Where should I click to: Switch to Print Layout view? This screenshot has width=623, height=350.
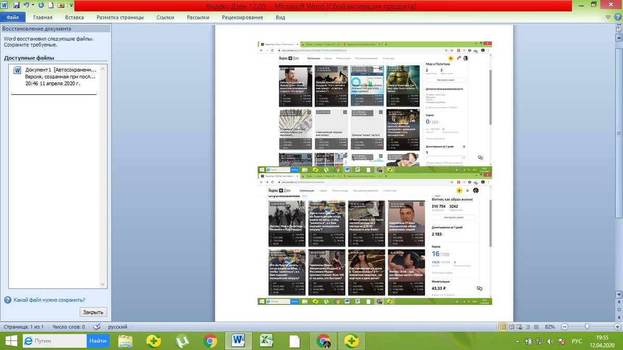503,327
